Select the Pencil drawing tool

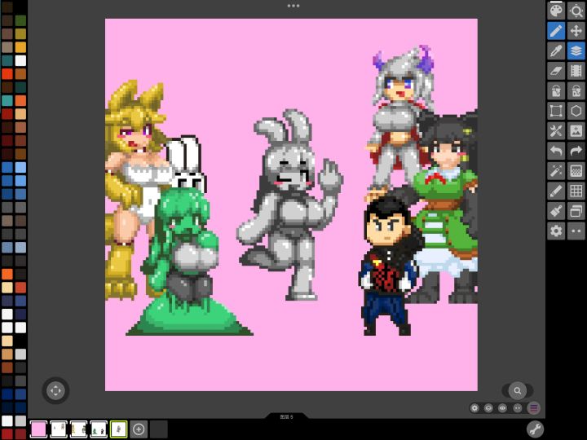(556, 31)
